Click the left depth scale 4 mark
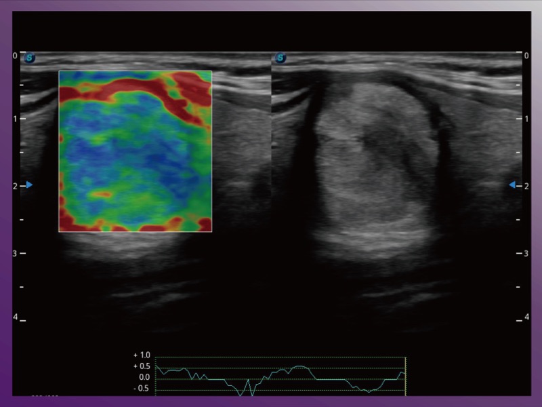This screenshot has width=542, height=407. click(15, 317)
